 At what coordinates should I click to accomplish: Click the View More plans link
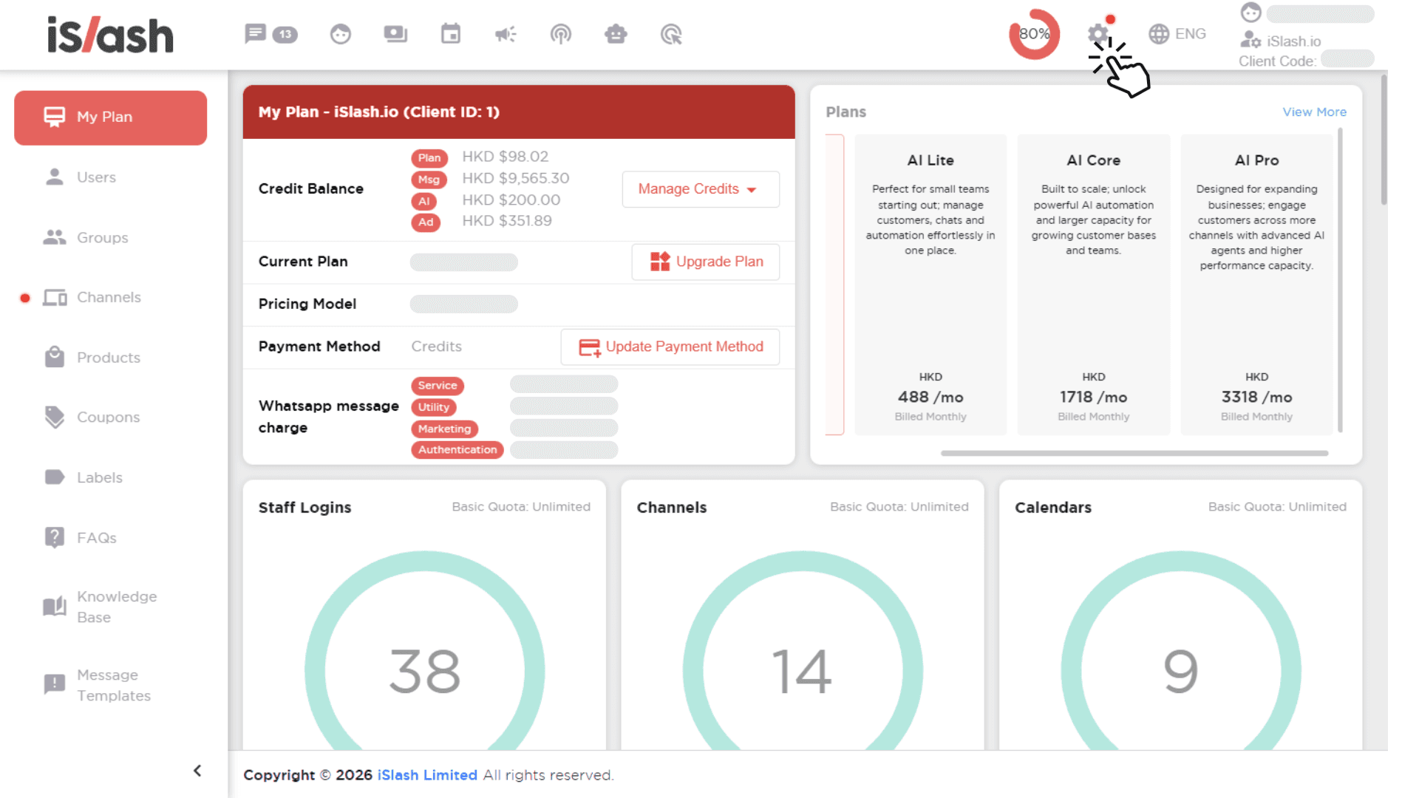(x=1314, y=112)
